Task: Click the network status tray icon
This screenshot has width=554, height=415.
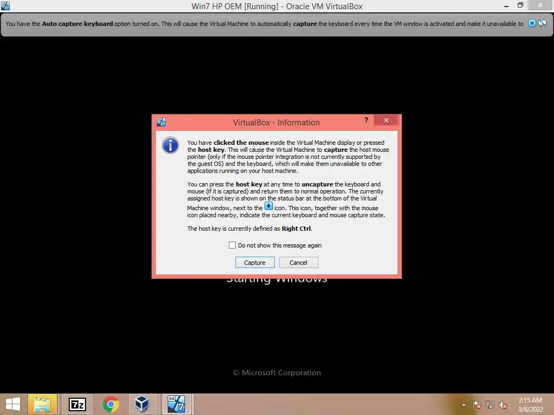Action: (x=490, y=405)
